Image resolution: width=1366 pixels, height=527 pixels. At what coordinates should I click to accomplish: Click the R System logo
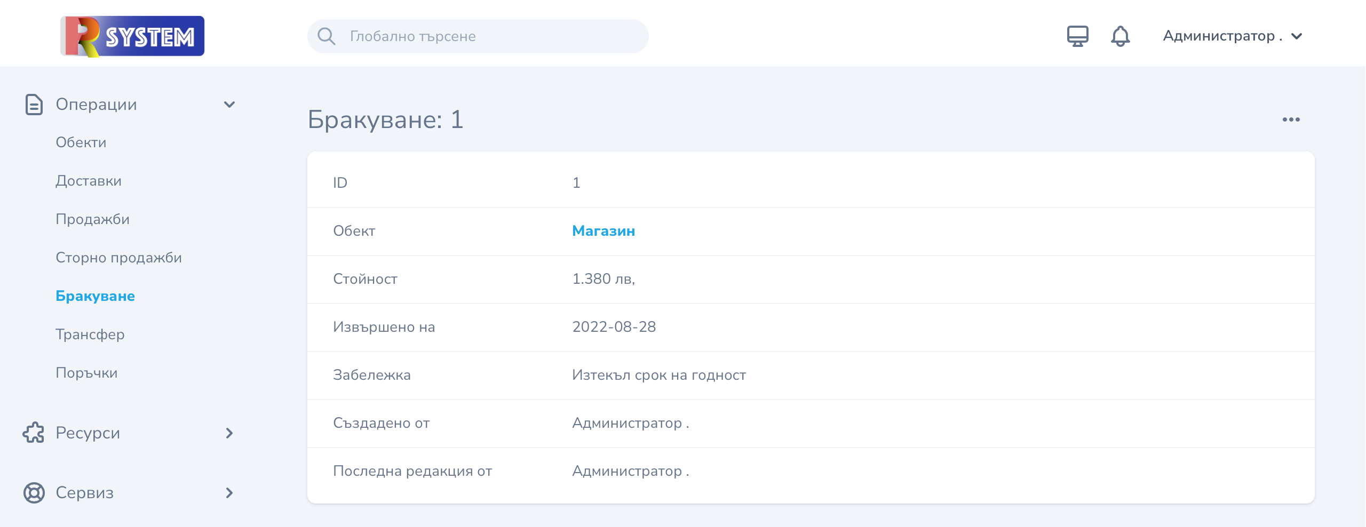click(132, 36)
